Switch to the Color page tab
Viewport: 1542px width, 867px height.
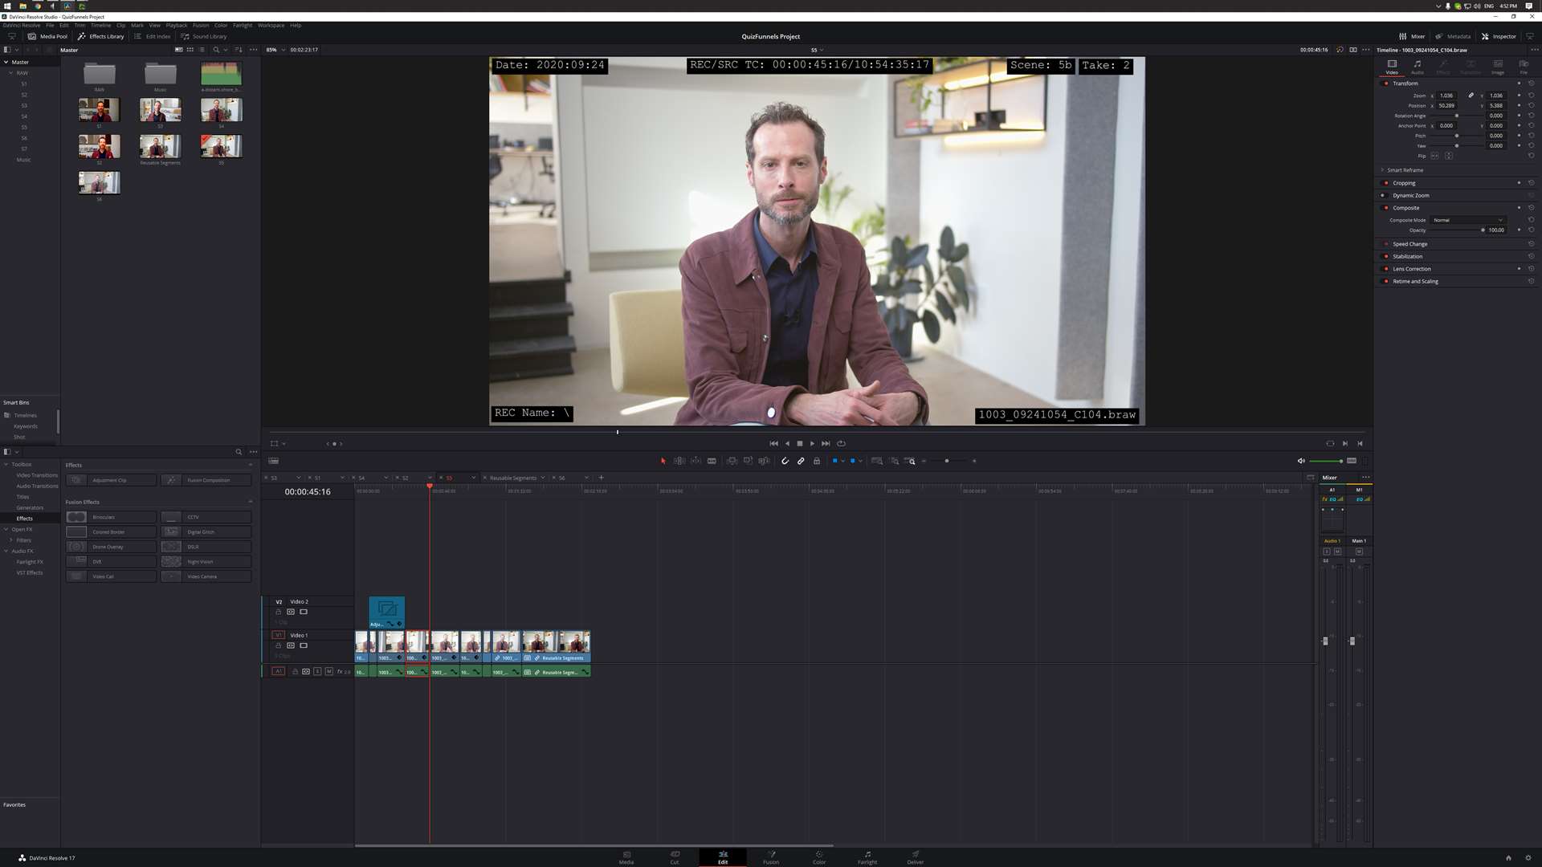(x=819, y=857)
